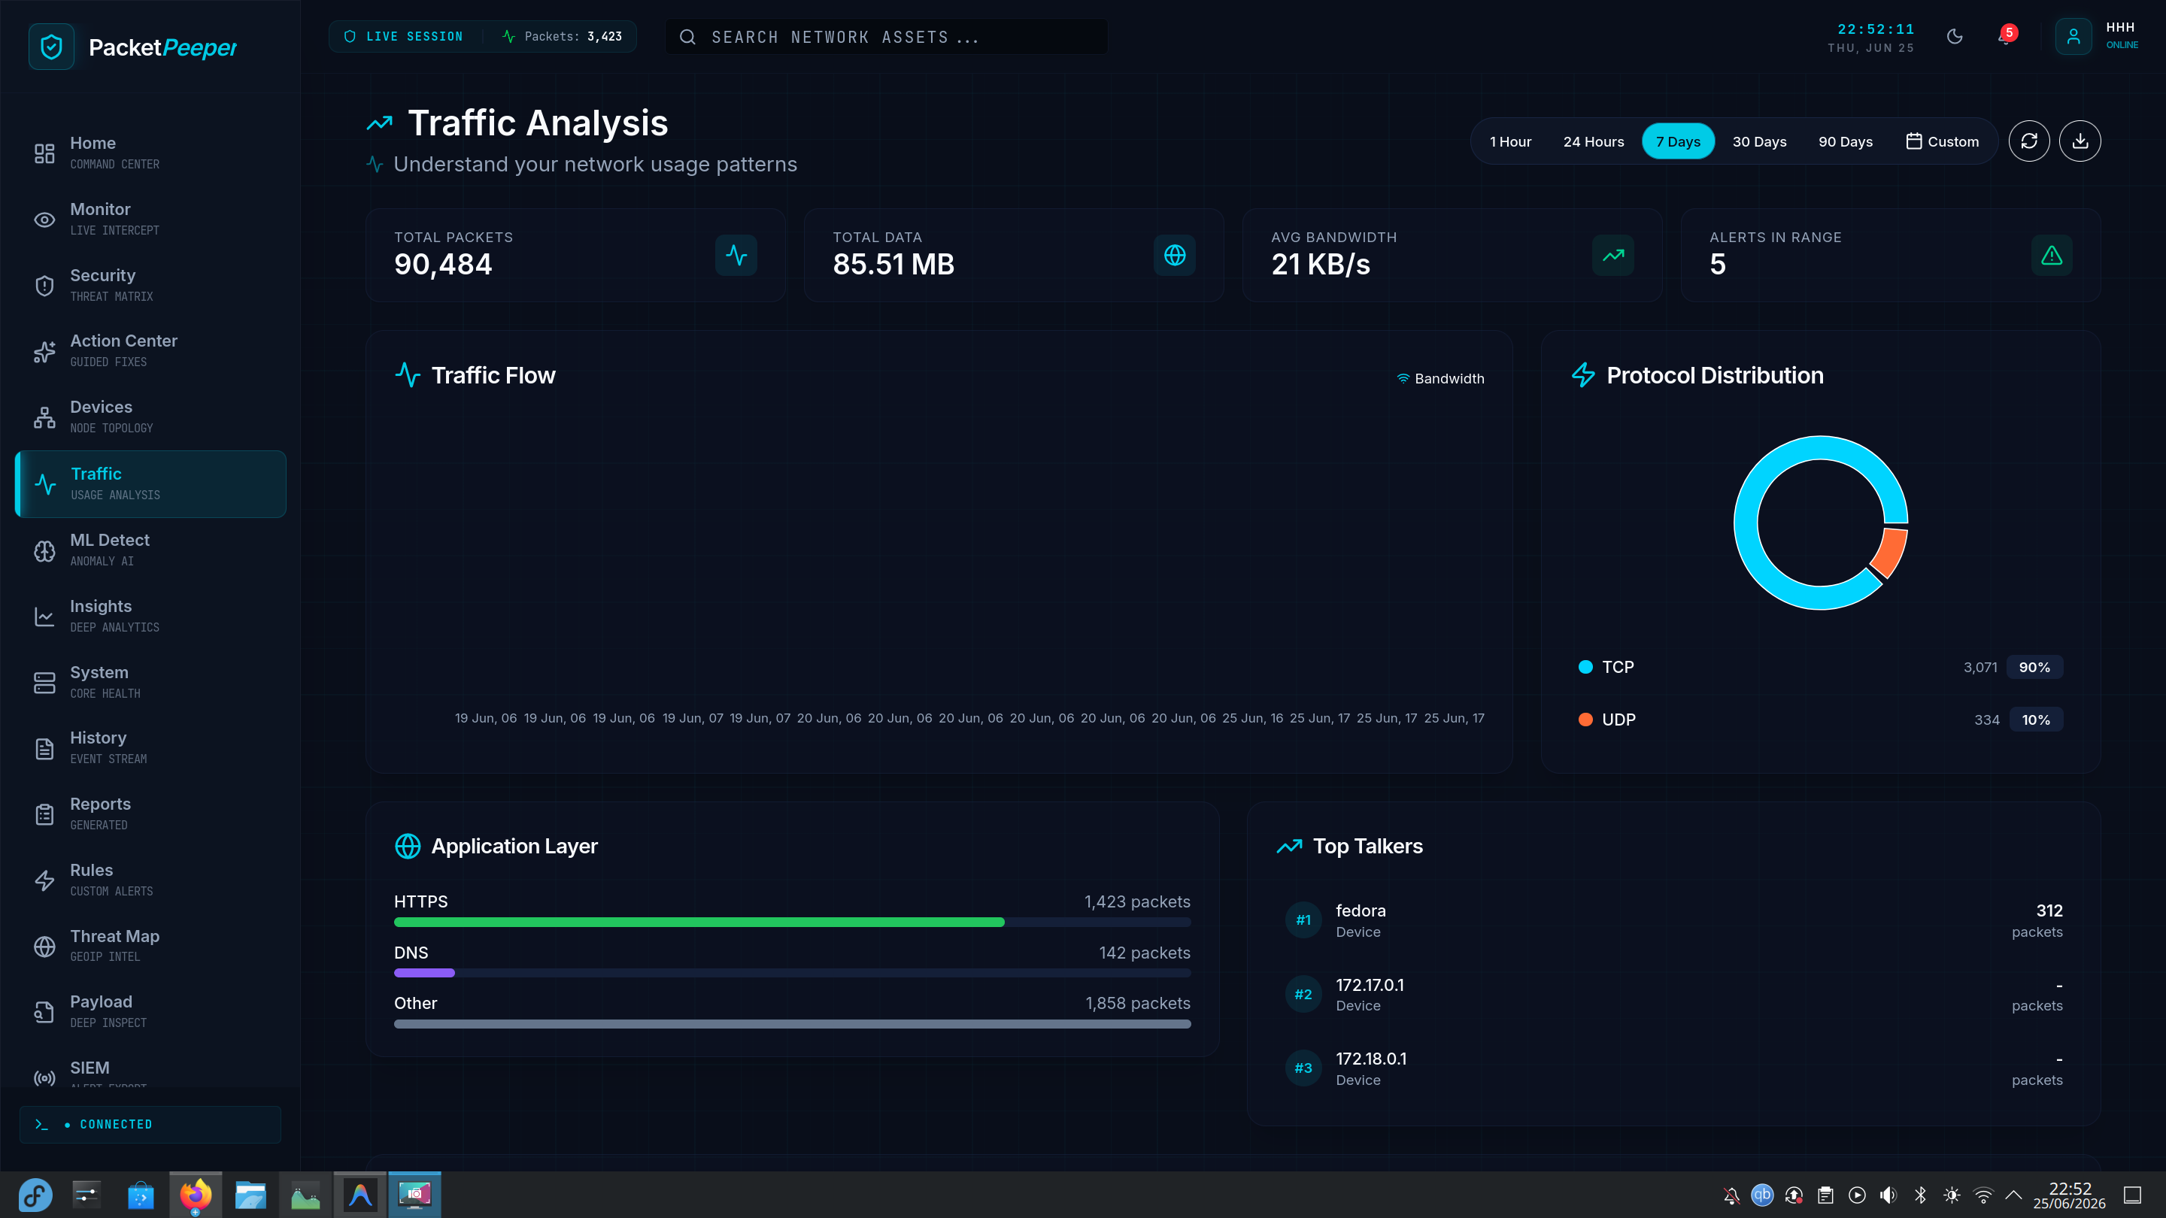Open Rules custom alerts
Screen dimensions: 2166x1218
click(150, 879)
